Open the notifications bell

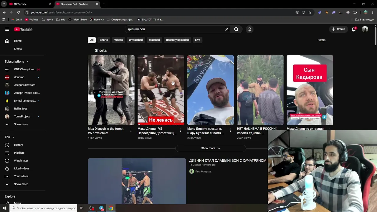354,29
